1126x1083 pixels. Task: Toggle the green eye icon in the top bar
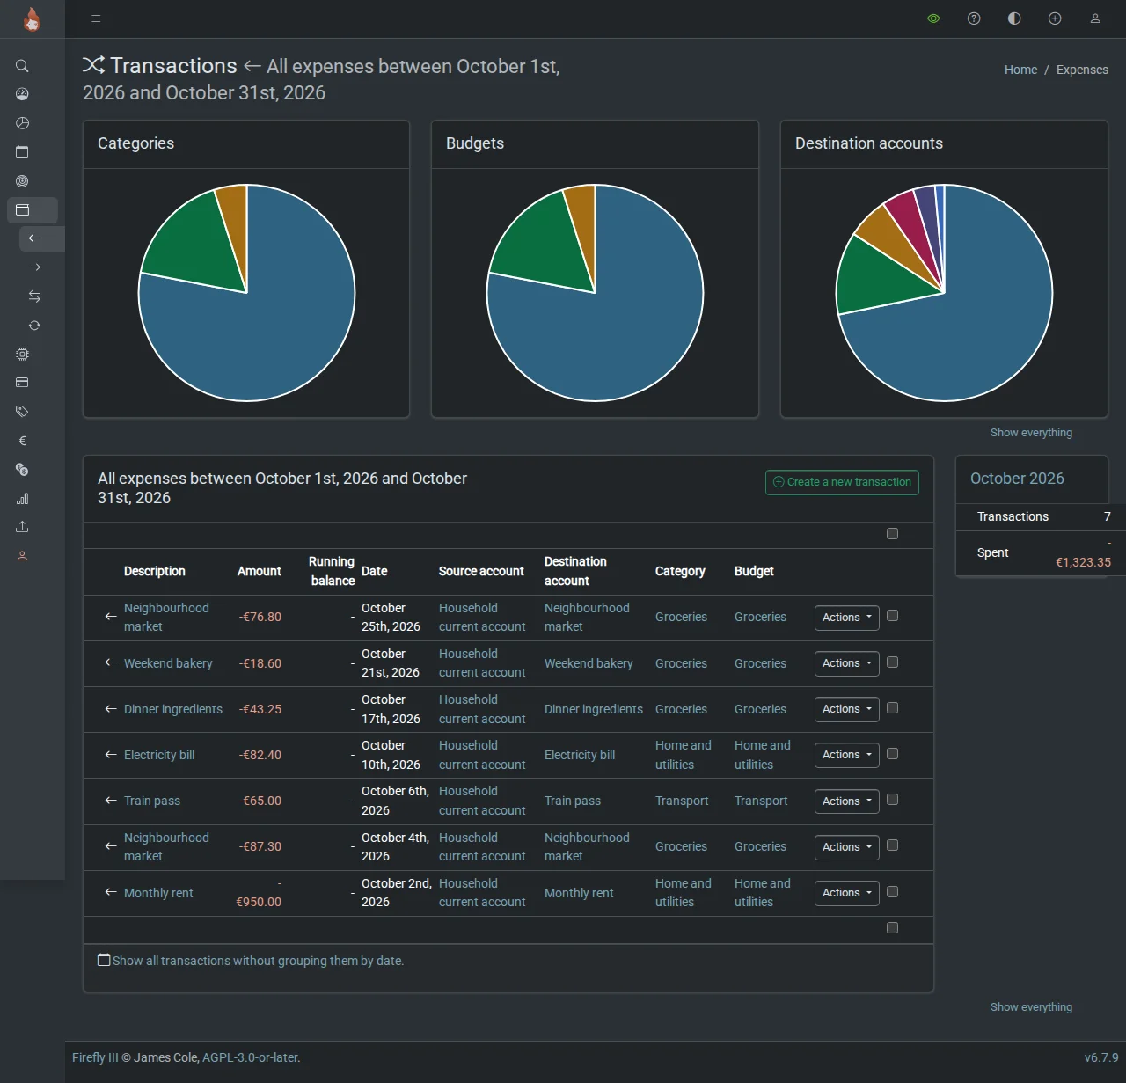tap(933, 18)
